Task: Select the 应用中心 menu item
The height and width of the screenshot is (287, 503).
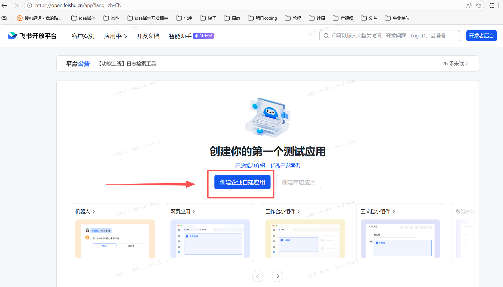Action: tap(115, 36)
